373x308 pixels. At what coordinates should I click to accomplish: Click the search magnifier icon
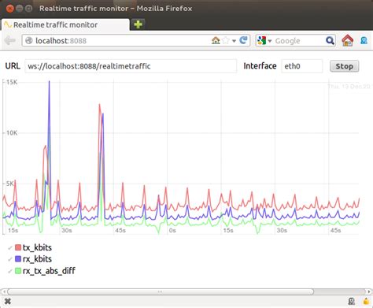(330, 40)
